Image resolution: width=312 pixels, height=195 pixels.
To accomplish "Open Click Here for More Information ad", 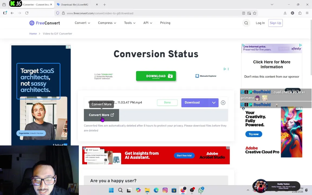I will click(272, 64).
